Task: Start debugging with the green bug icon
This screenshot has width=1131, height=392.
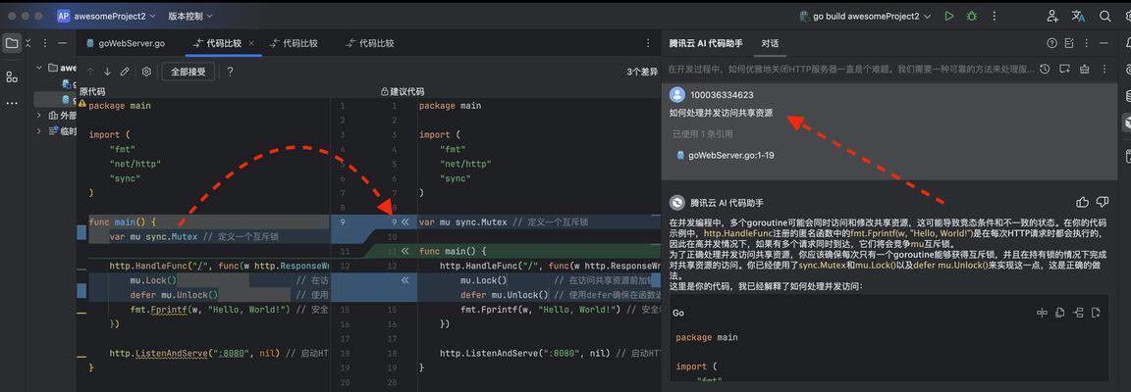Action: click(x=972, y=16)
